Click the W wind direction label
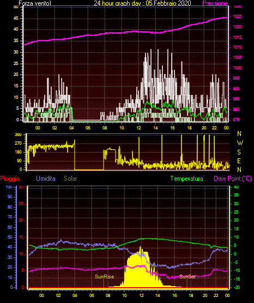 [x=240, y=143]
